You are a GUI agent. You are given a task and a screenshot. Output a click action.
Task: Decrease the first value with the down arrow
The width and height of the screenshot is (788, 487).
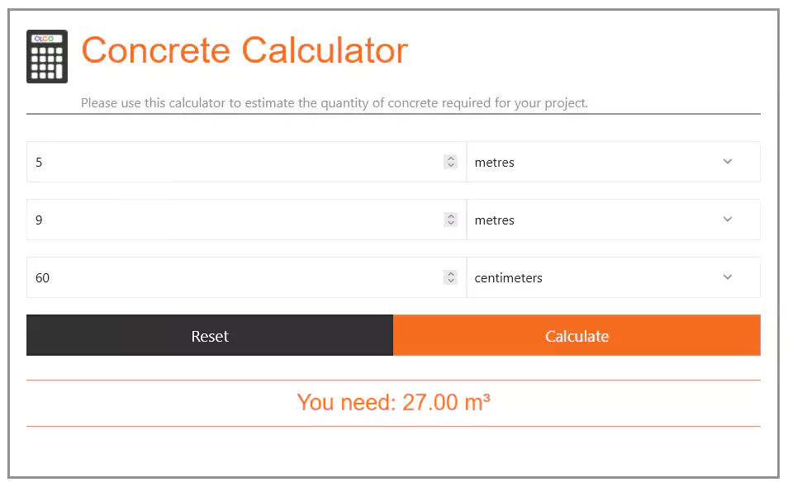451,166
